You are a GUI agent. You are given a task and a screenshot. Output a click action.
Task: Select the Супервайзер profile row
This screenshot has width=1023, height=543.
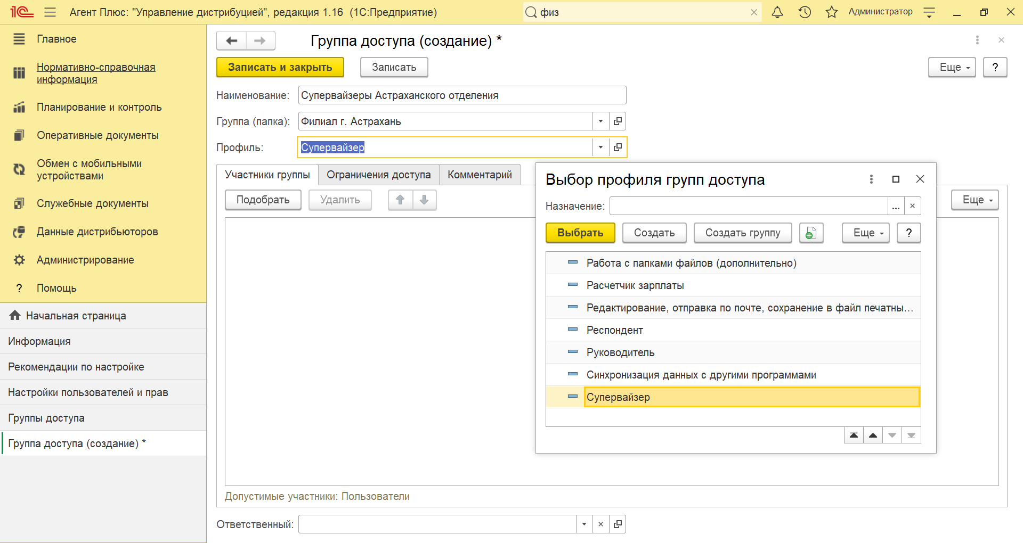tap(733, 397)
